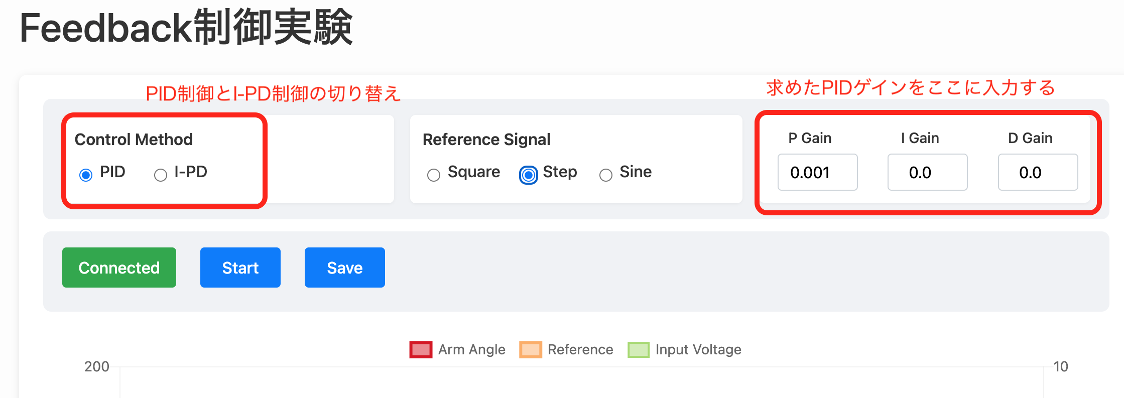
Task: Click the P Gain input field
Action: 818,172
